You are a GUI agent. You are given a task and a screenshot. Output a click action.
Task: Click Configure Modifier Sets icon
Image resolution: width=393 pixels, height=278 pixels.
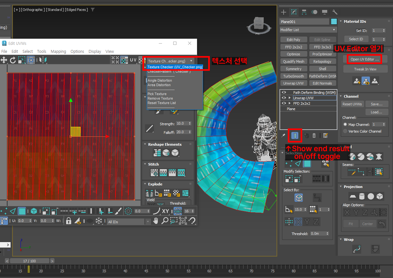[325, 135]
